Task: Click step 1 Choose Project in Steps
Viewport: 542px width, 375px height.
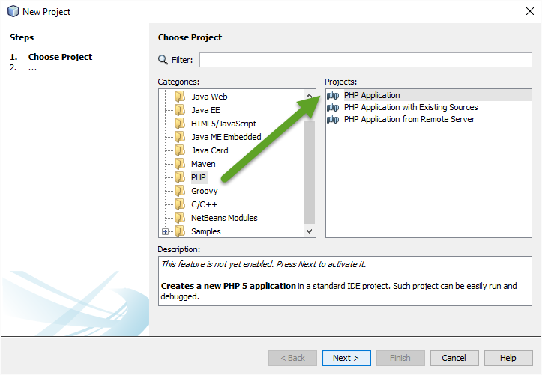Action: coord(60,57)
